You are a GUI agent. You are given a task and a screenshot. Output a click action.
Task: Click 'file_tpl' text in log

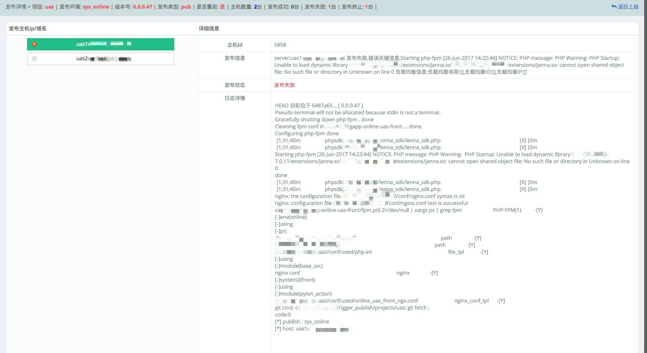[456, 252]
